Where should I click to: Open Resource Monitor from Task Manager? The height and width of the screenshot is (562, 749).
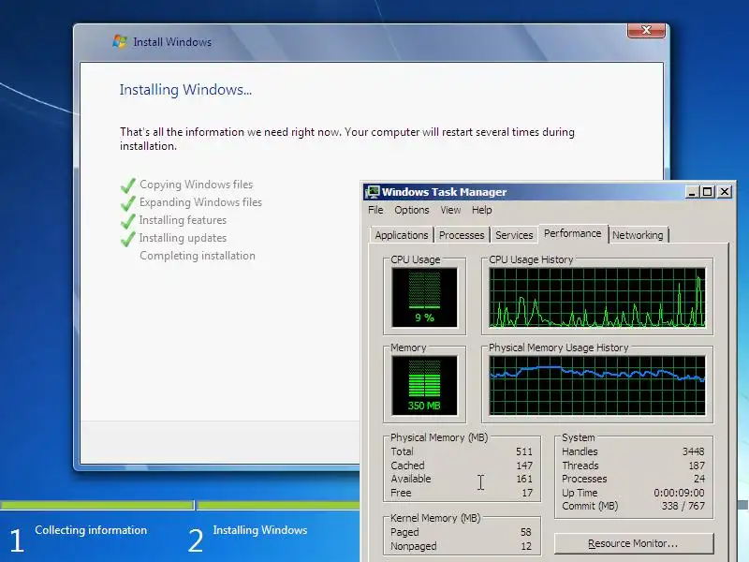click(634, 543)
